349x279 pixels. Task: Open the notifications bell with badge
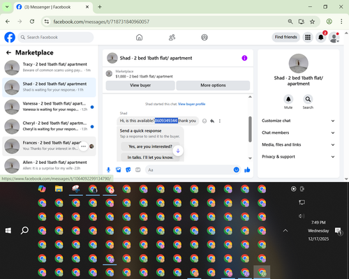[x=321, y=37]
